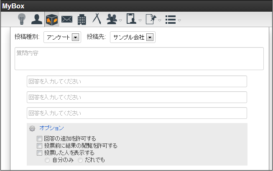
Task: Enable 投票前に結果の閲覧を許可する checkbox
Action: (40, 146)
